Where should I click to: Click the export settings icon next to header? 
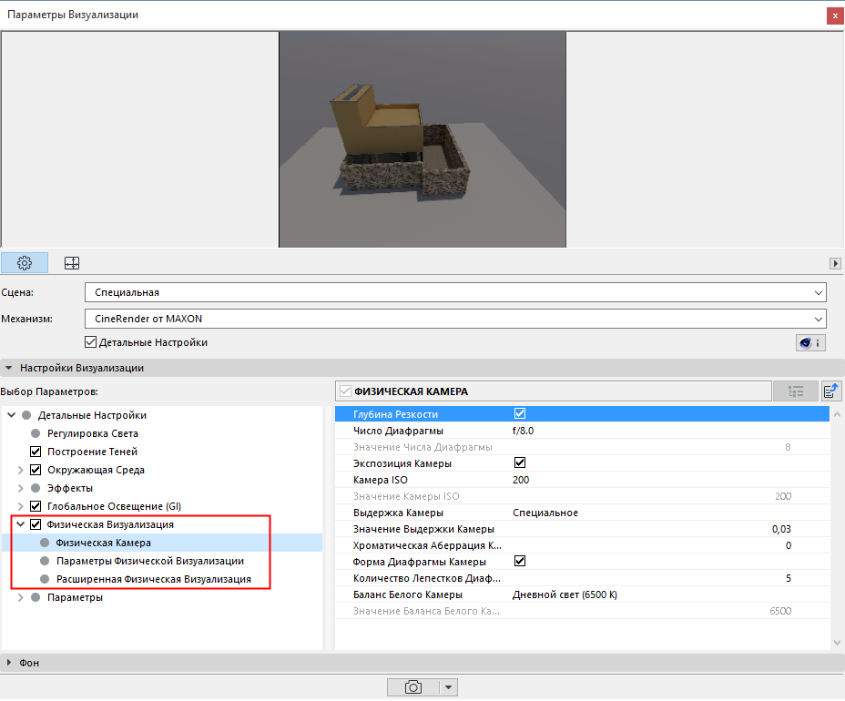coord(831,391)
